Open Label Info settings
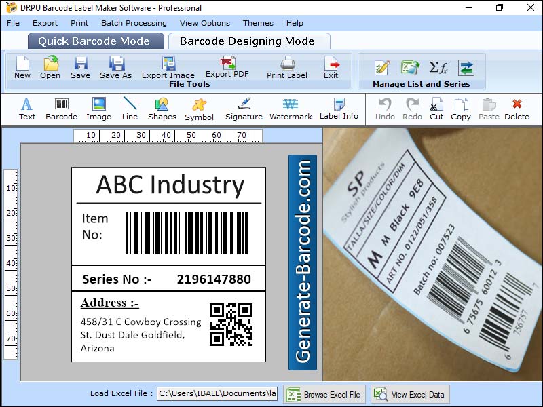This screenshot has height=407, width=543. (x=338, y=109)
